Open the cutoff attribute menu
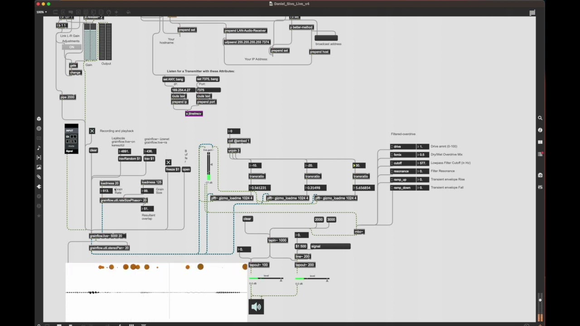 pyautogui.click(x=403, y=163)
